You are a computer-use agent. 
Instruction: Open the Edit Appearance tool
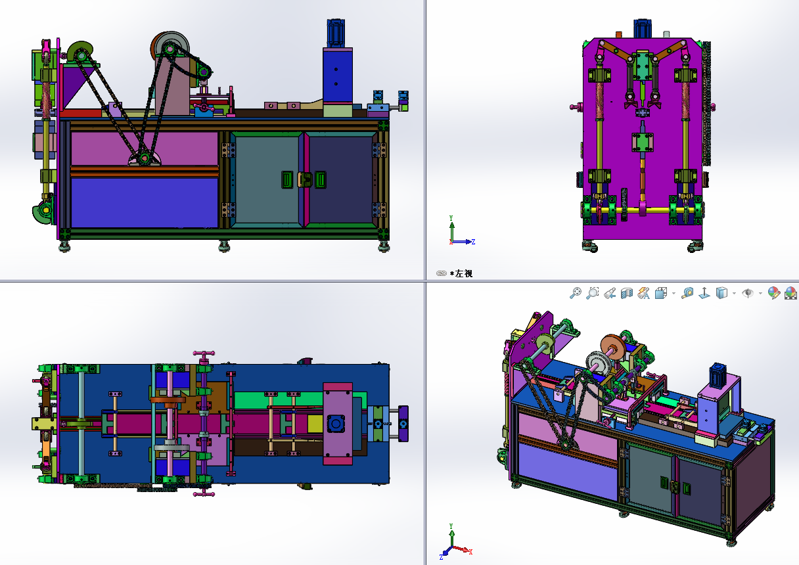(773, 293)
